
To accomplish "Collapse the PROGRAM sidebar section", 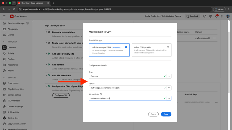I will [x=4, y=42].
